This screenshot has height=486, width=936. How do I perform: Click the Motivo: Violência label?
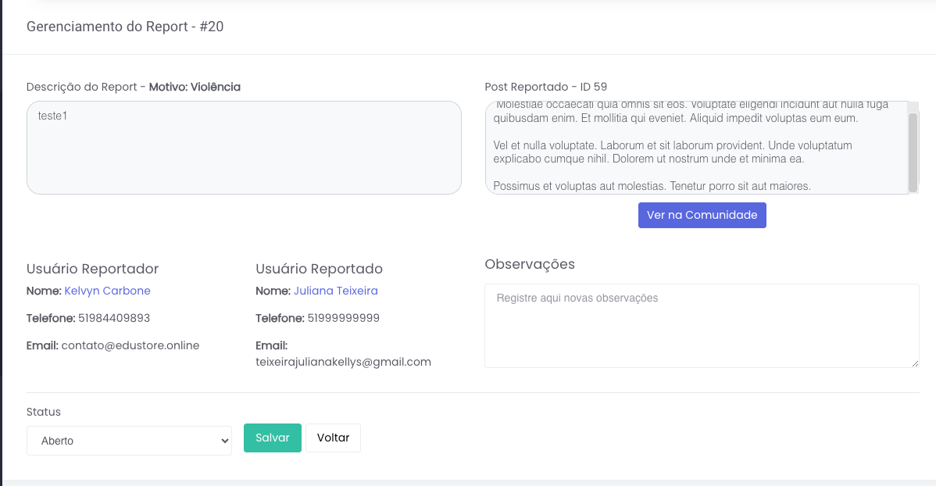[195, 87]
